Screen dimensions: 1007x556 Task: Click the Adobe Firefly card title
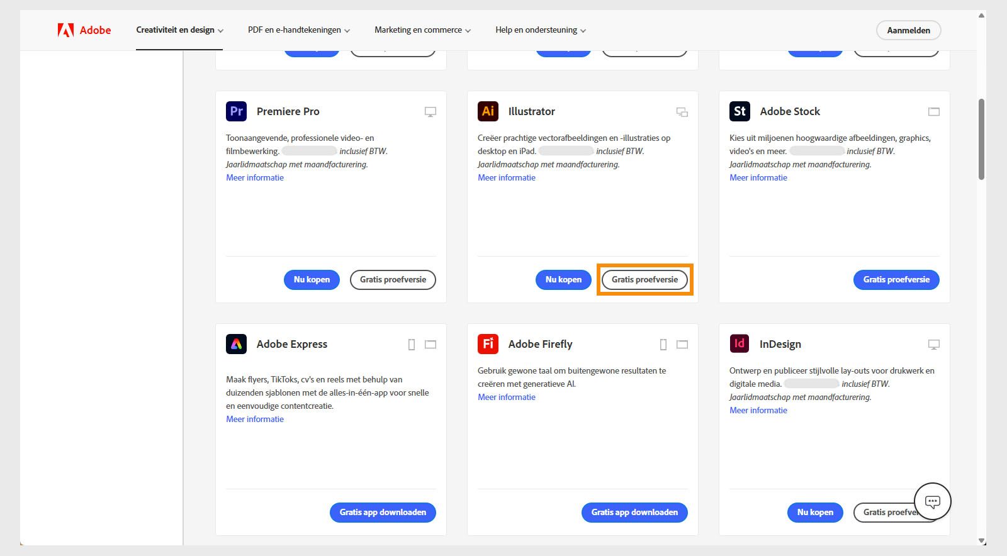pos(541,344)
